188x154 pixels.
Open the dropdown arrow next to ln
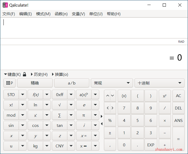[47, 105]
